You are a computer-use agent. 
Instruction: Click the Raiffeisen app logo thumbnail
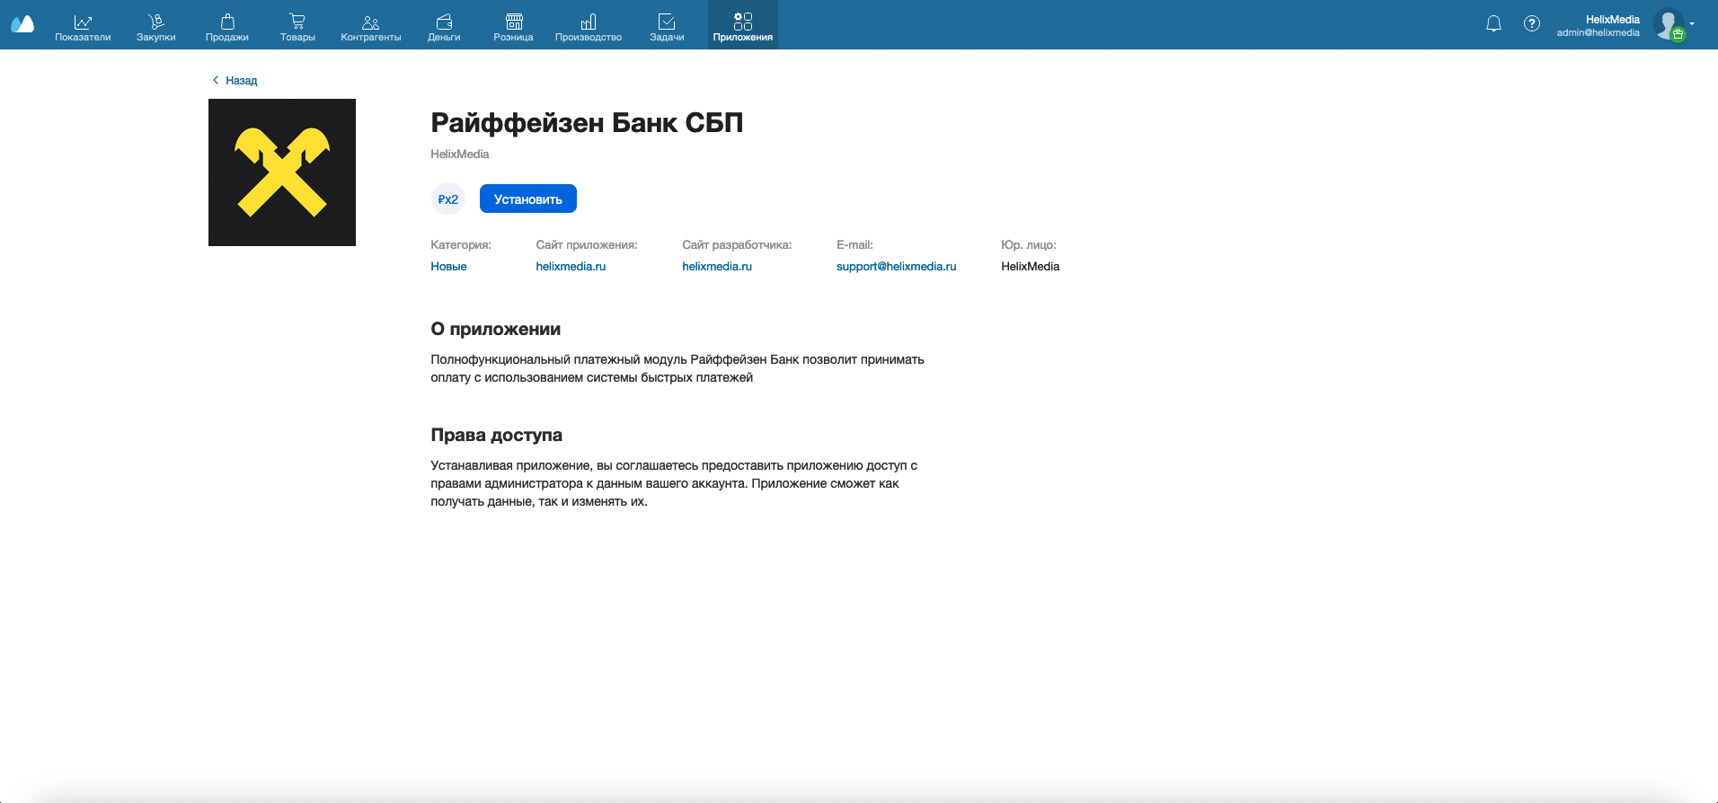click(282, 172)
